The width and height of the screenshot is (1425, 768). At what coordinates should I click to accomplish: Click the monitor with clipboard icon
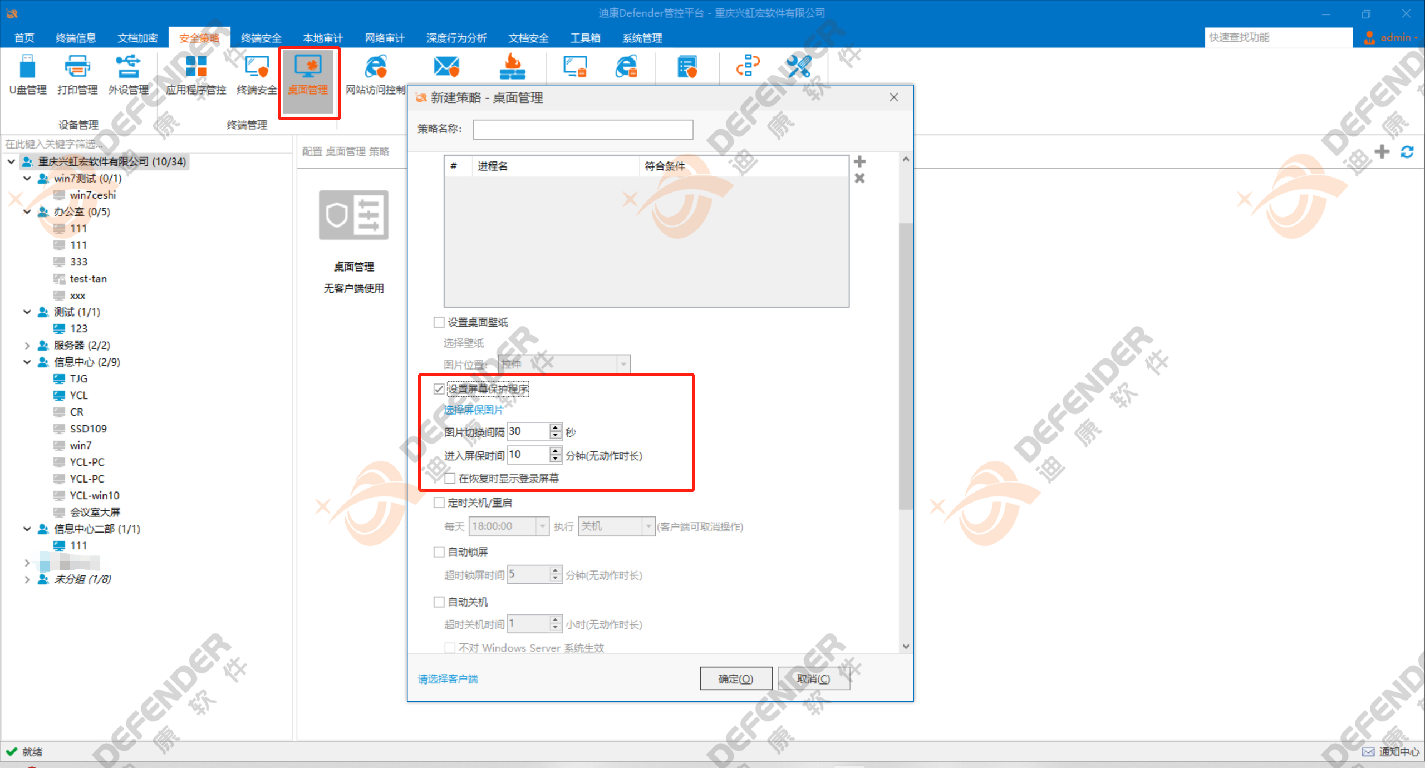[575, 67]
